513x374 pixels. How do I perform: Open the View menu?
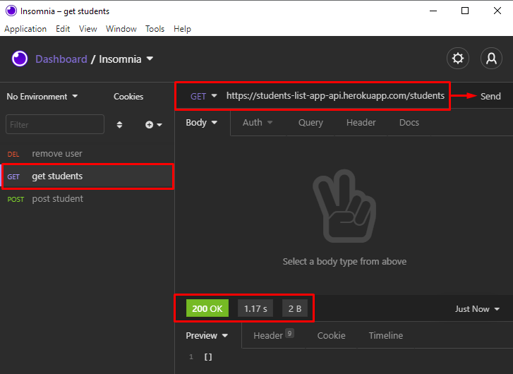[88, 29]
